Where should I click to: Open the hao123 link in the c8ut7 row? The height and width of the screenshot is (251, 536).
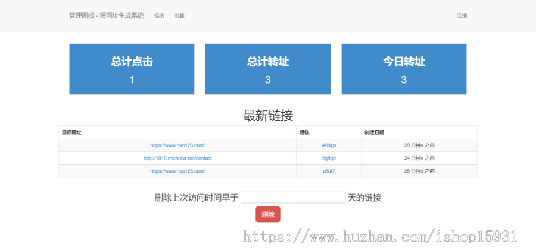click(x=177, y=171)
